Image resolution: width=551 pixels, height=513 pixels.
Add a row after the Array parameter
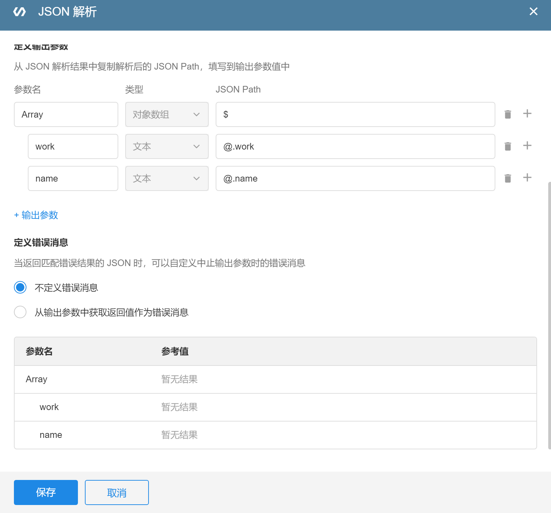pyautogui.click(x=527, y=114)
